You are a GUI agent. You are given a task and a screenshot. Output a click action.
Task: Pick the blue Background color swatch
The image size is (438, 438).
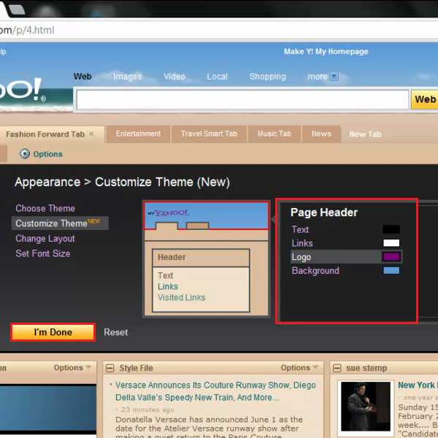point(391,270)
